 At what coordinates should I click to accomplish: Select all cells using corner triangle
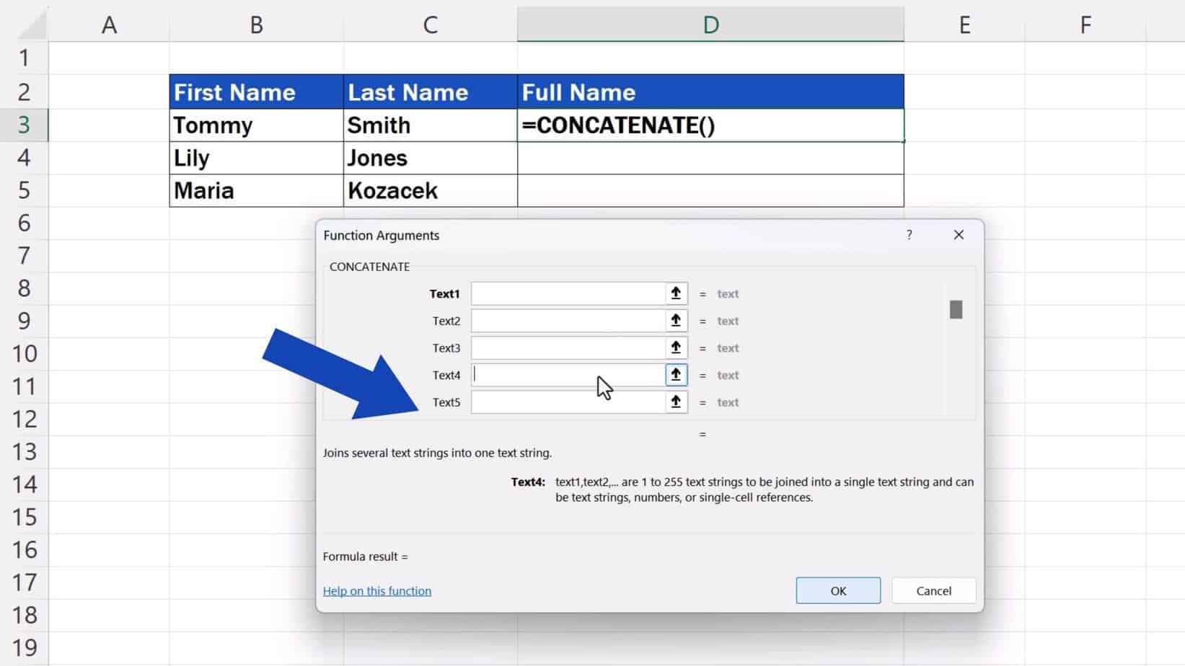coord(30,24)
